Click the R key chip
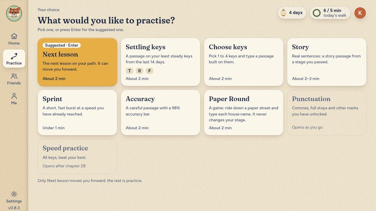 pos(139,71)
